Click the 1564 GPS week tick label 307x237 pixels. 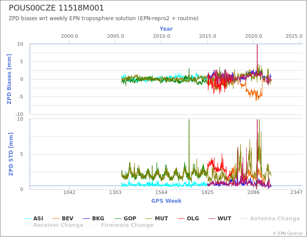[x=161, y=192]
